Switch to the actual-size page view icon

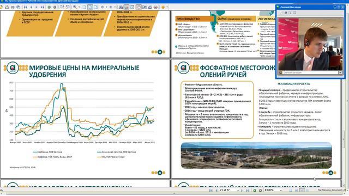click(x=84, y=7)
